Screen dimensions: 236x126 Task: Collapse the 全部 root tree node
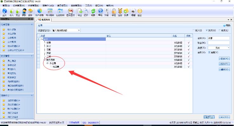coord(41,39)
